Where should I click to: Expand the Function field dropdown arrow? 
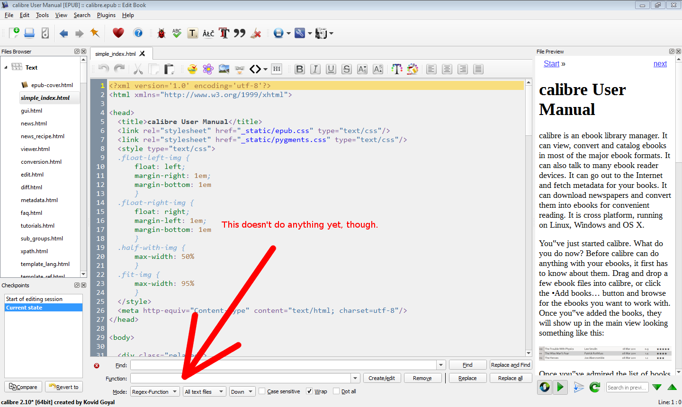click(355, 378)
